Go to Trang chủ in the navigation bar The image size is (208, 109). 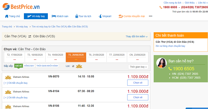[12, 16]
